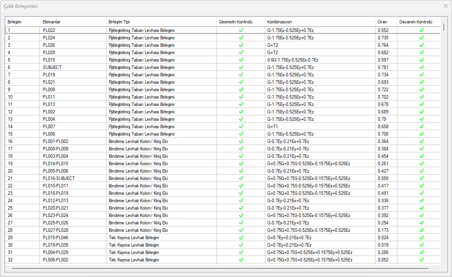452x277 pixels.
Task: Click strength check mark for row 21
Action: pos(421,178)
